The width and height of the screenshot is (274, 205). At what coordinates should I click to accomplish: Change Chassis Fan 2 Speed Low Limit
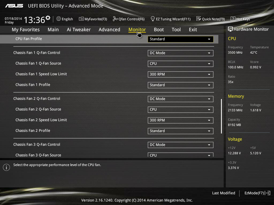tap(181, 120)
